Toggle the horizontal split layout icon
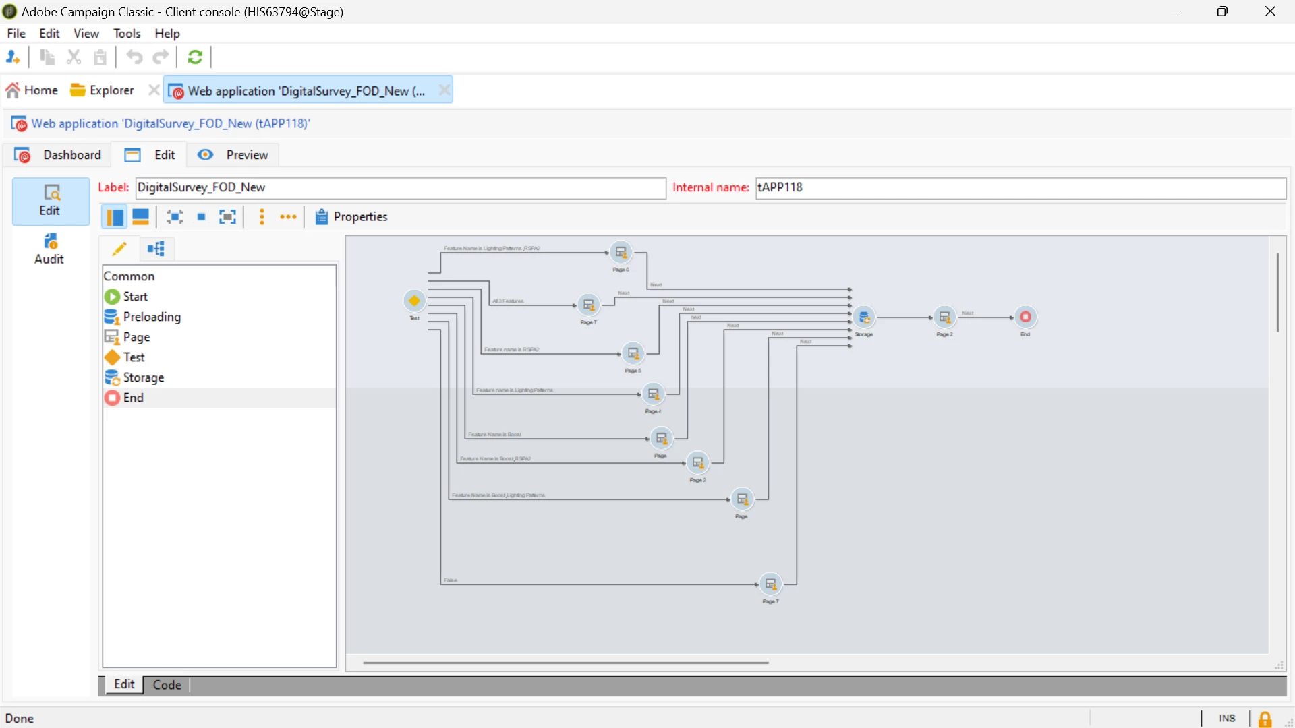The height and width of the screenshot is (728, 1295). pos(140,216)
